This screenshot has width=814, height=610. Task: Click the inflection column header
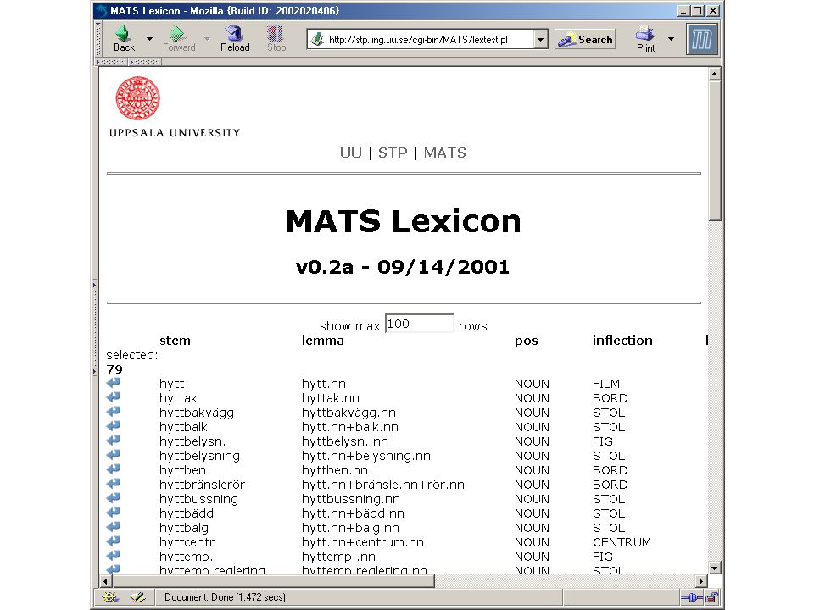(x=622, y=341)
